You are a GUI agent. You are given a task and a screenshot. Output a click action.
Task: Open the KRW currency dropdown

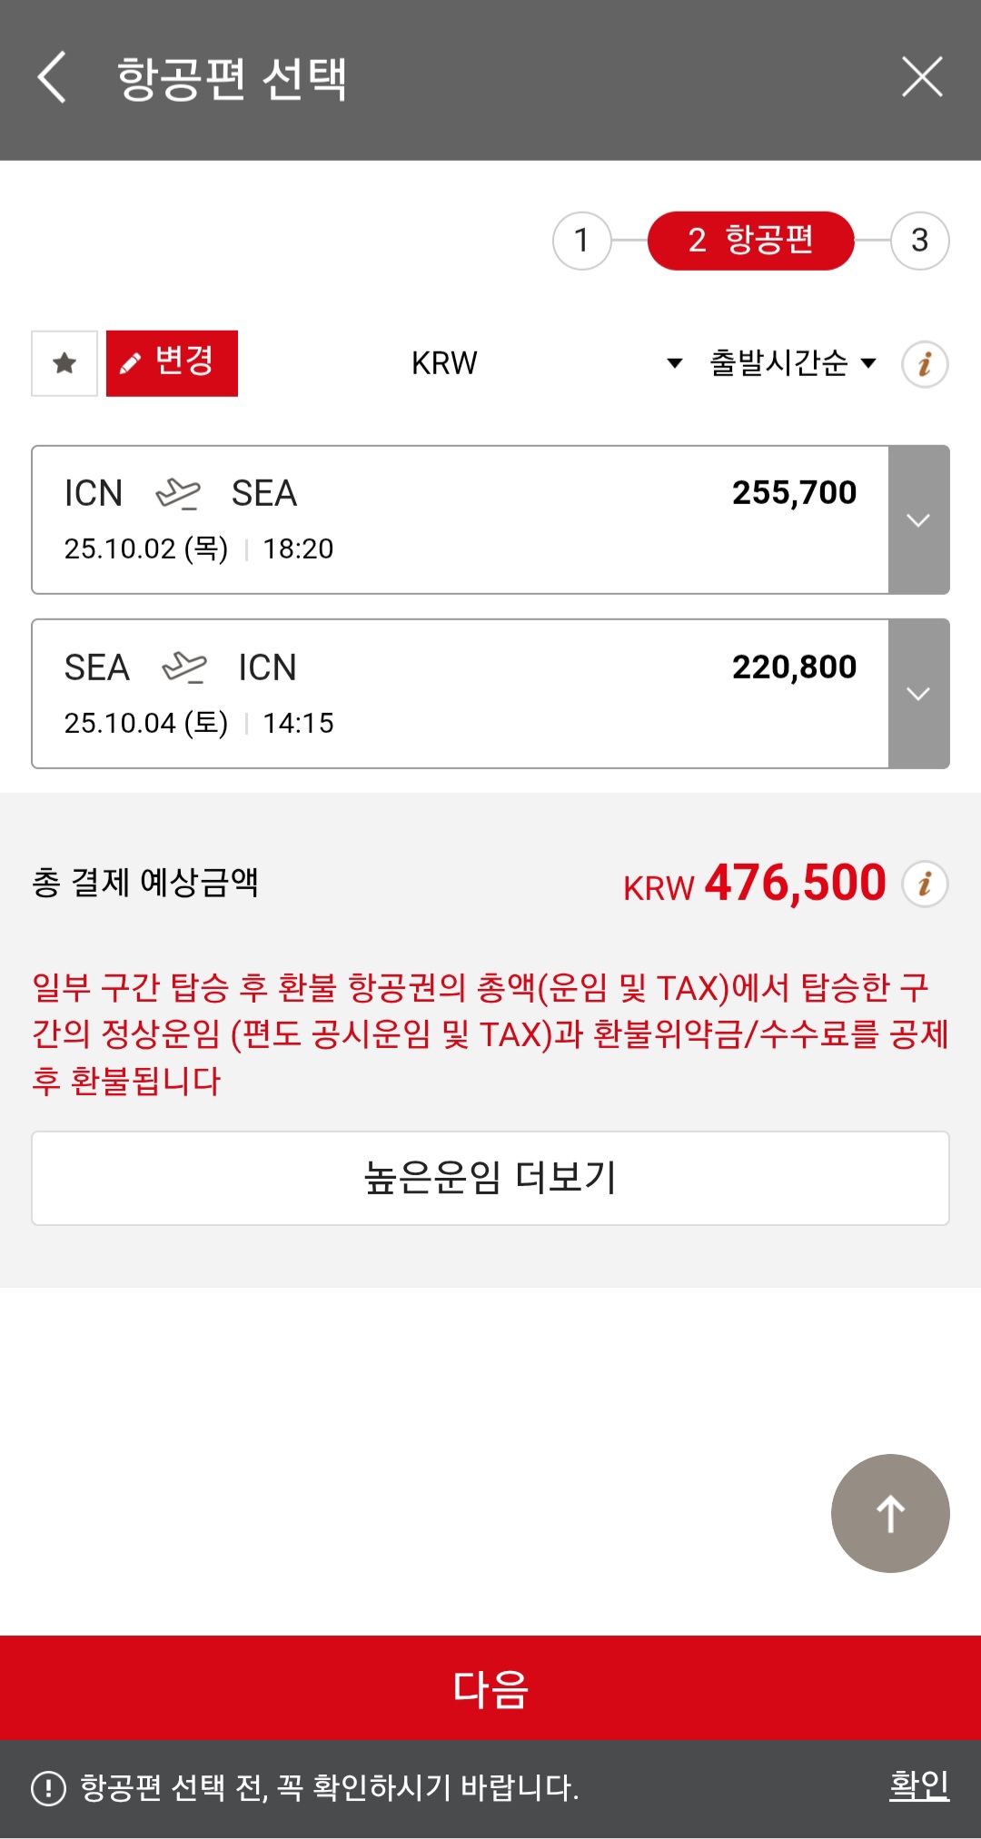click(545, 363)
